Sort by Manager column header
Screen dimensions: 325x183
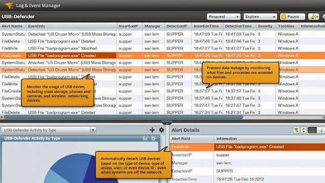[x=153, y=26]
